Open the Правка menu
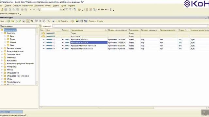 pos(8,6)
